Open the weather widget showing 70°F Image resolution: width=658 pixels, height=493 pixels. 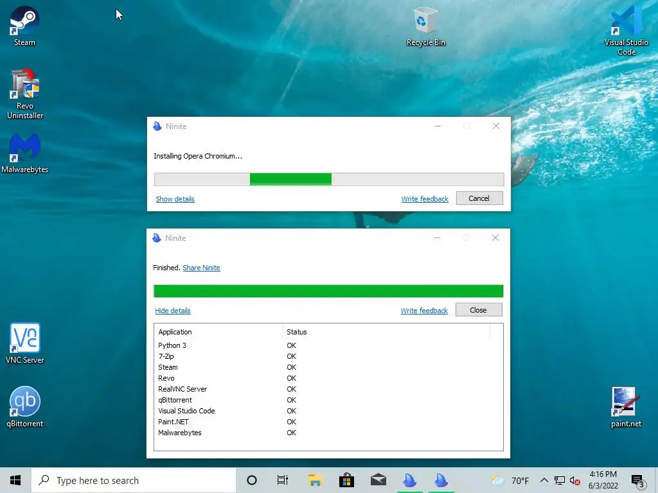[x=510, y=480]
